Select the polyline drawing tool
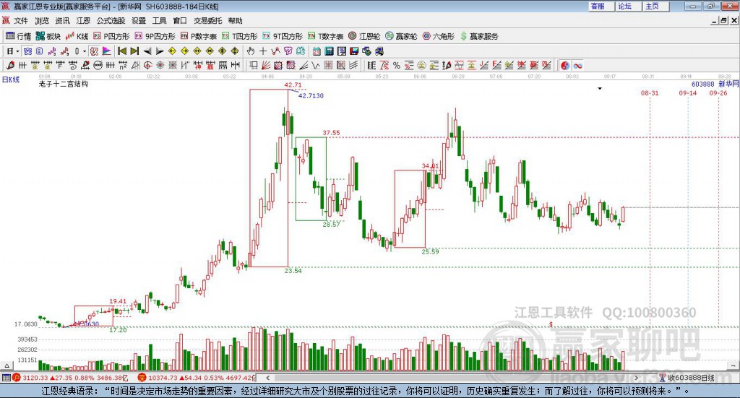This screenshot has width=740, height=398. 275,51
